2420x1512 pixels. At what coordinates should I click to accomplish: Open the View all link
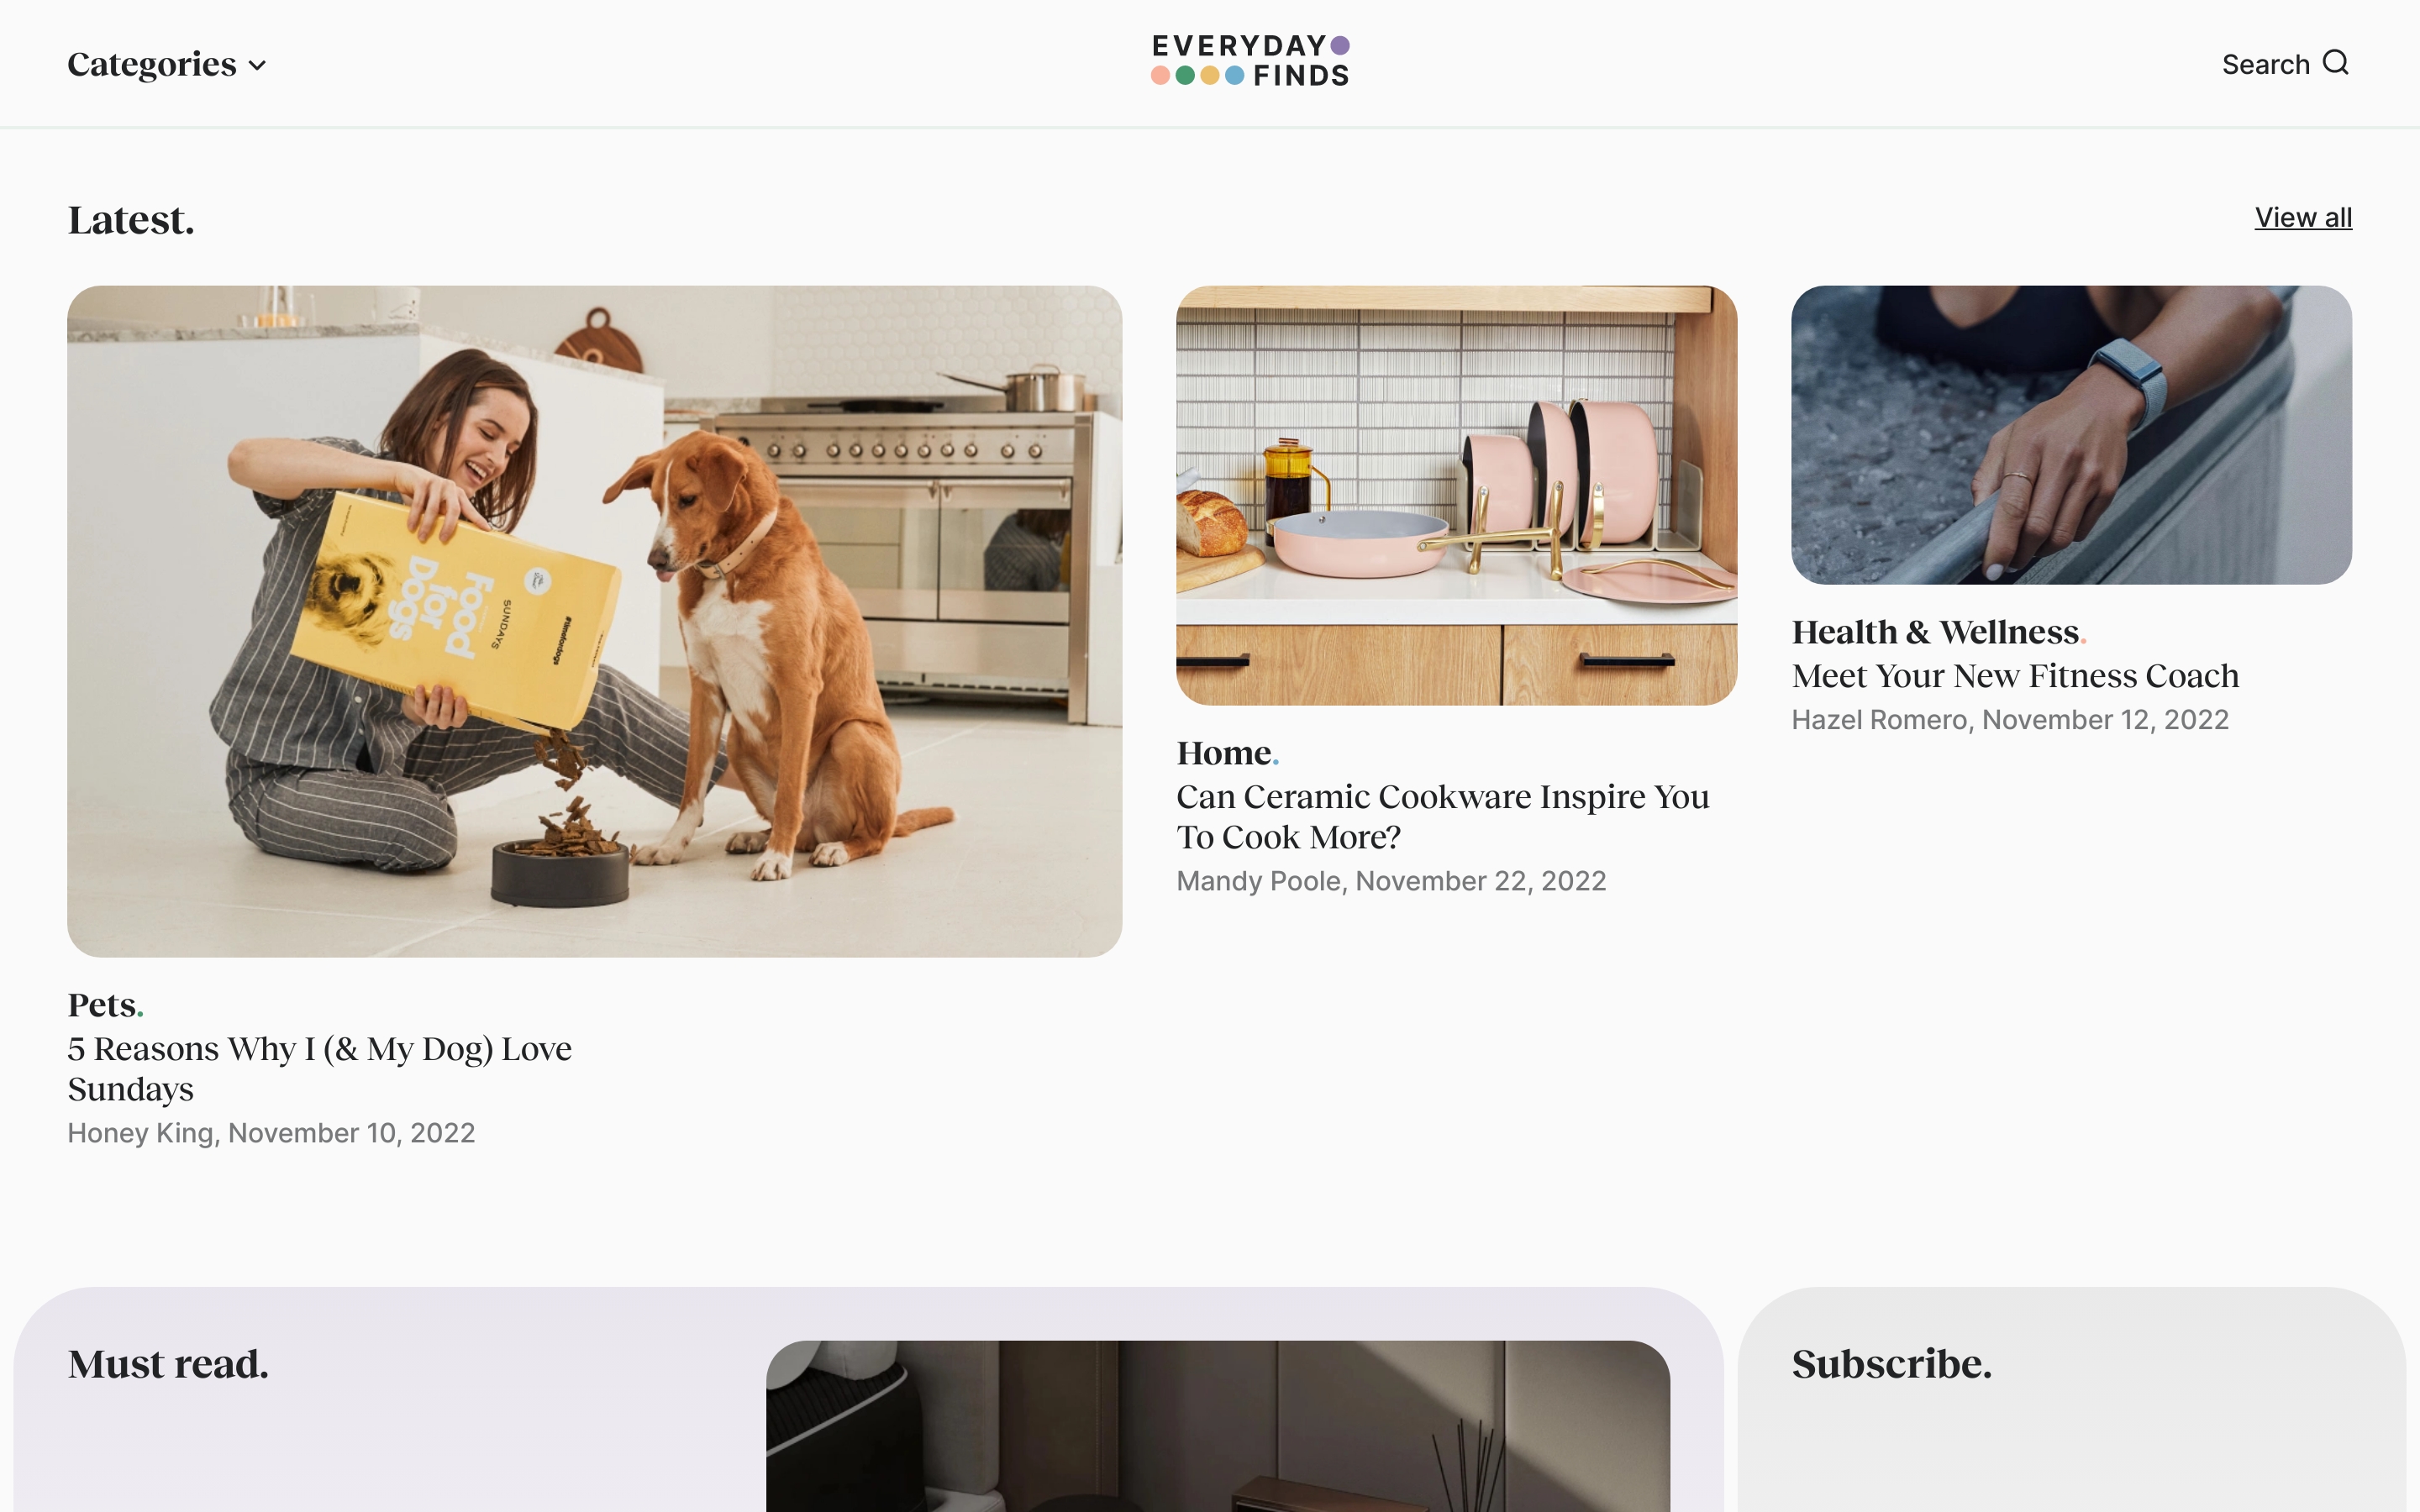pyautogui.click(x=2302, y=217)
